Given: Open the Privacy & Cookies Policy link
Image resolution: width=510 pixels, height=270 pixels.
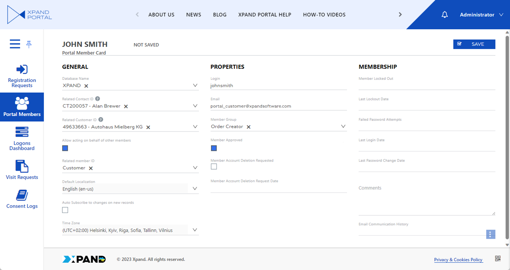Looking at the screenshot, I should (458, 260).
